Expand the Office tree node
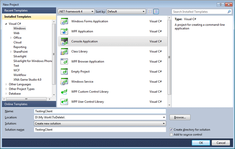The image size is (235, 149). click(11, 38)
